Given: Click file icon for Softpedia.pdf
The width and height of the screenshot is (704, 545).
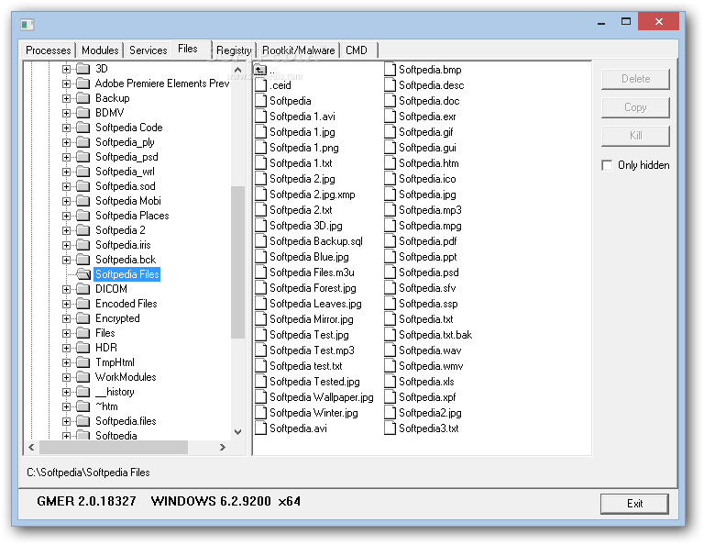Looking at the screenshot, I should pyautogui.click(x=390, y=241).
